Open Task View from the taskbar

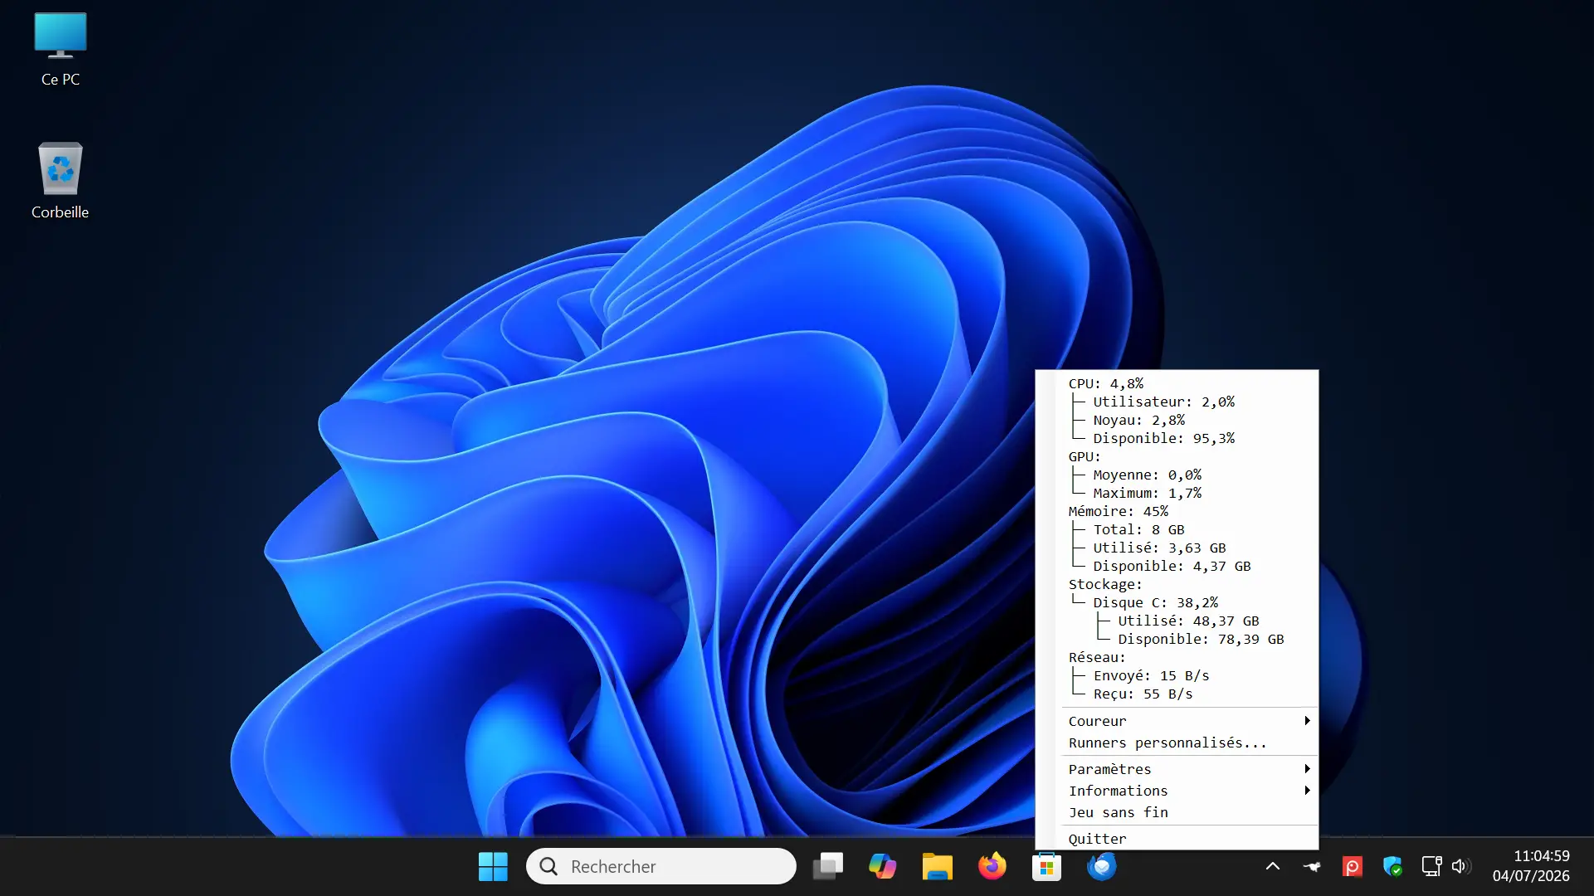click(827, 867)
